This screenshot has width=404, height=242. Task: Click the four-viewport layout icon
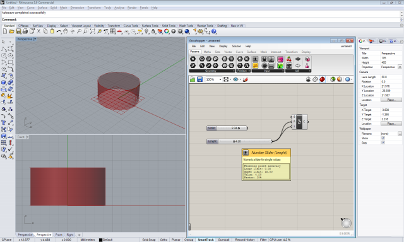[112, 32]
